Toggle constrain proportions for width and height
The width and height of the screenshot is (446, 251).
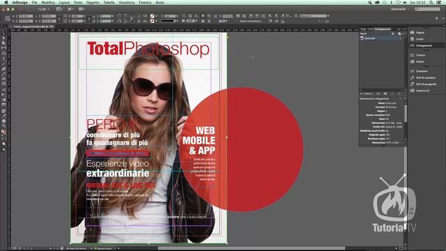[59, 19]
